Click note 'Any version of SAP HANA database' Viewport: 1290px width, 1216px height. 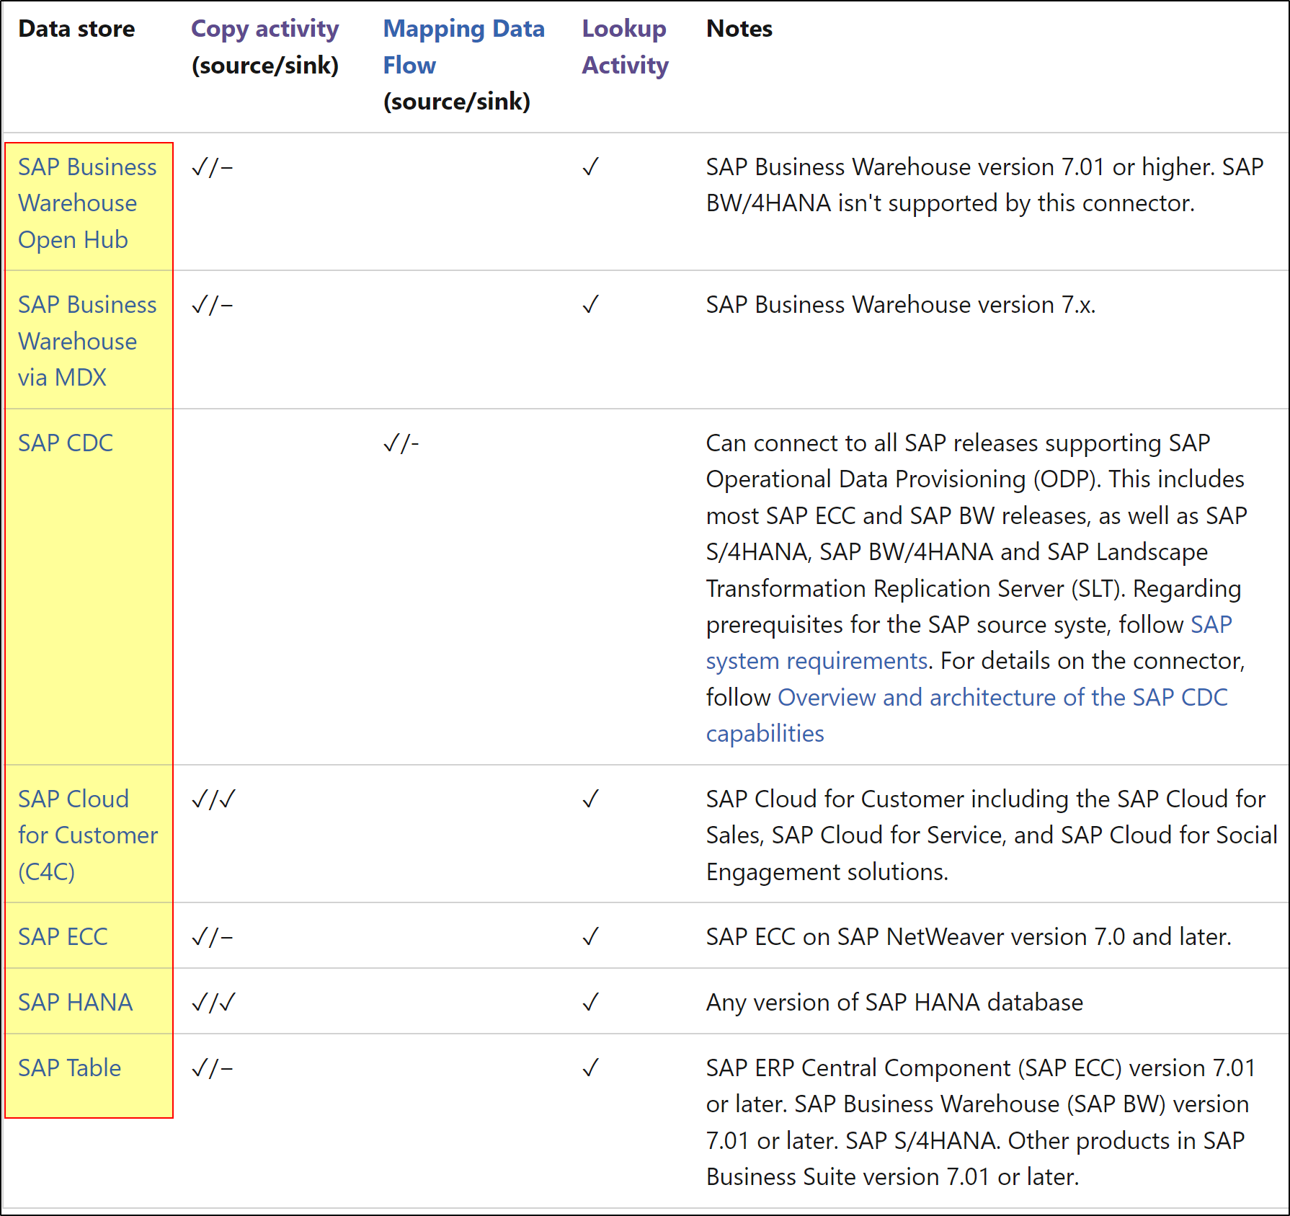coord(894,1002)
